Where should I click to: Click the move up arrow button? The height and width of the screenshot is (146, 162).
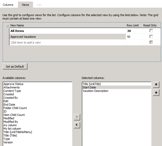pyautogui.click(x=156, y=85)
